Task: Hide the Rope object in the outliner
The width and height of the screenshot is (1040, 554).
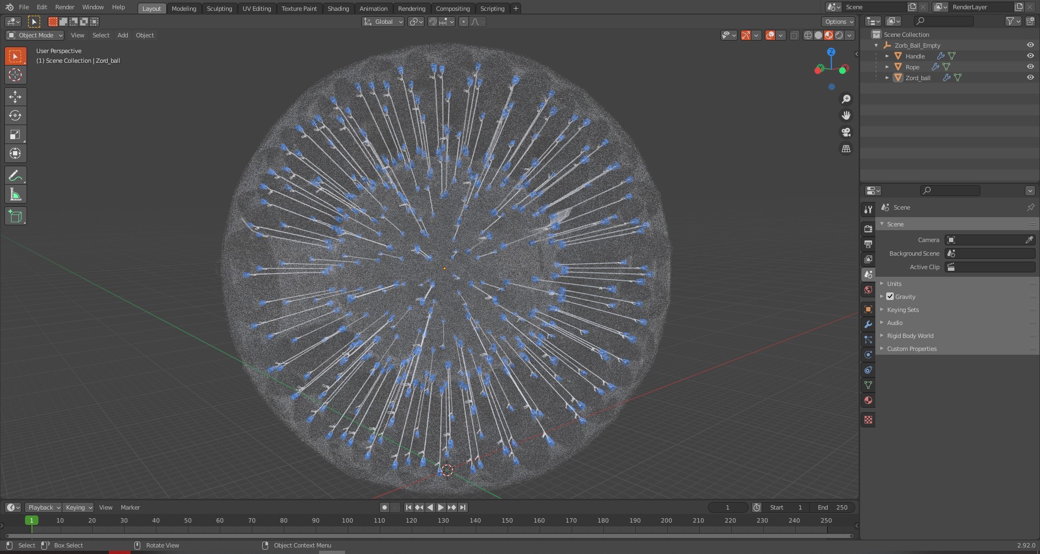Action: click(x=1030, y=67)
